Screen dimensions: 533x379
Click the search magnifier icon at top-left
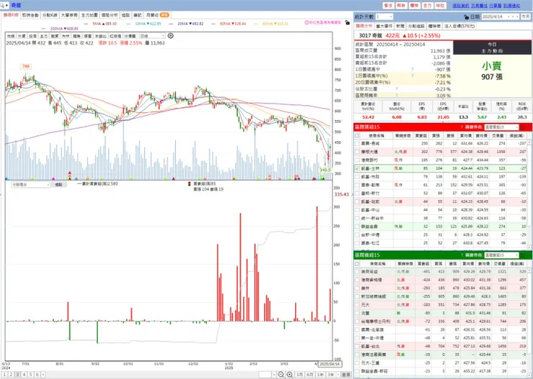pyautogui.click(x=3, y=6)
